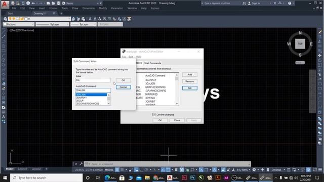Open the Dimension menu

coord(89,8)
